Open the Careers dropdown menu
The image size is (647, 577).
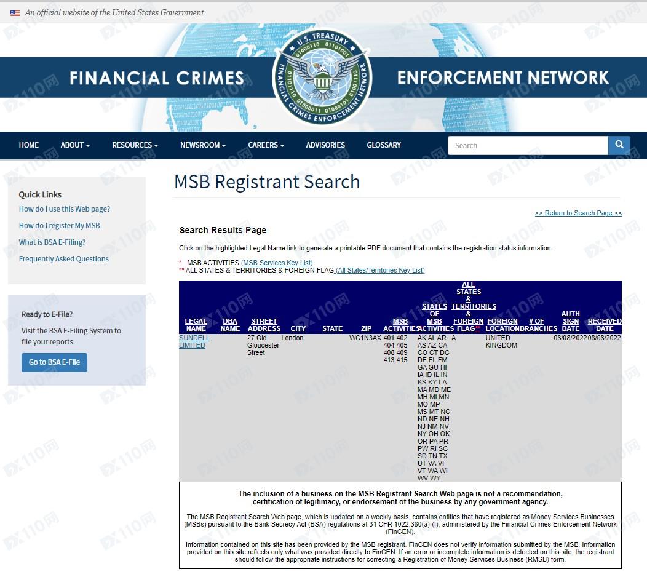pos(266,145)
